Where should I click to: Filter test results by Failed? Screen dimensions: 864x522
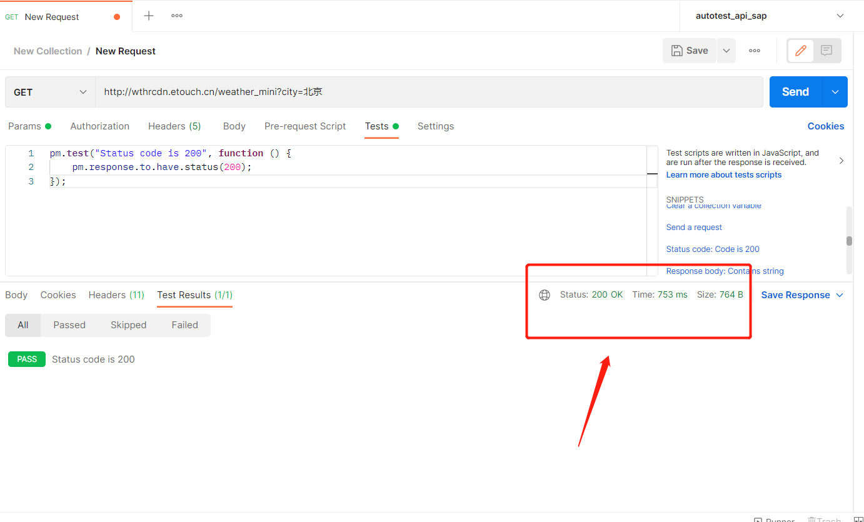pos(184,325)
